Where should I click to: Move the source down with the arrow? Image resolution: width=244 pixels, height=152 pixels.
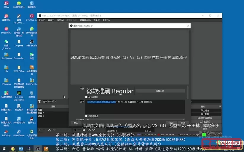[94, 130]
